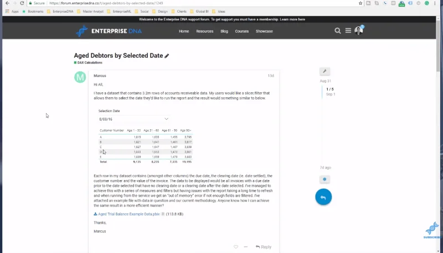443x253 pixels.
Task: Jump to 7d ago on timeline
Action: pyautogui.click(x=325, y=167)
